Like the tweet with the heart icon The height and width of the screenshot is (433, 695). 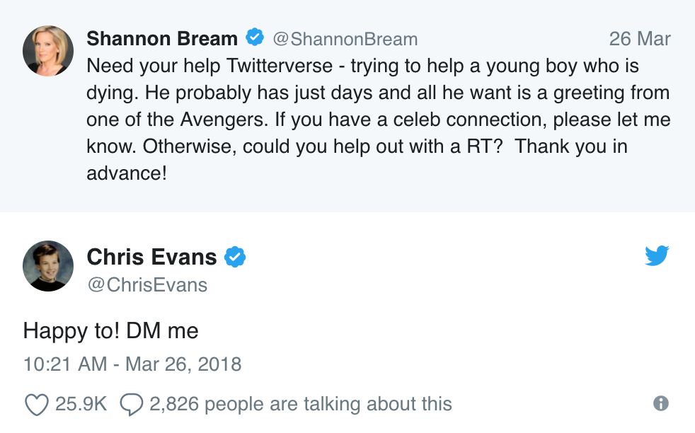pos(35,404)
